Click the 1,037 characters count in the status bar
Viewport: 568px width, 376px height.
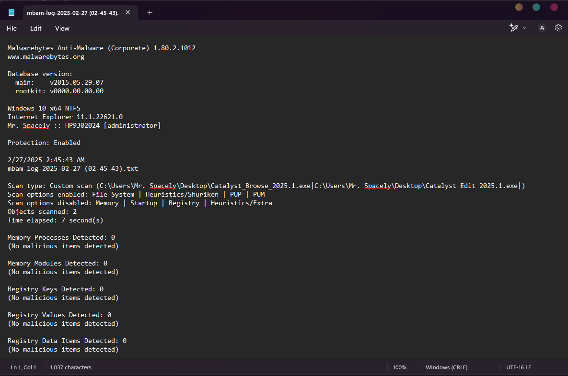pos(70,367)
